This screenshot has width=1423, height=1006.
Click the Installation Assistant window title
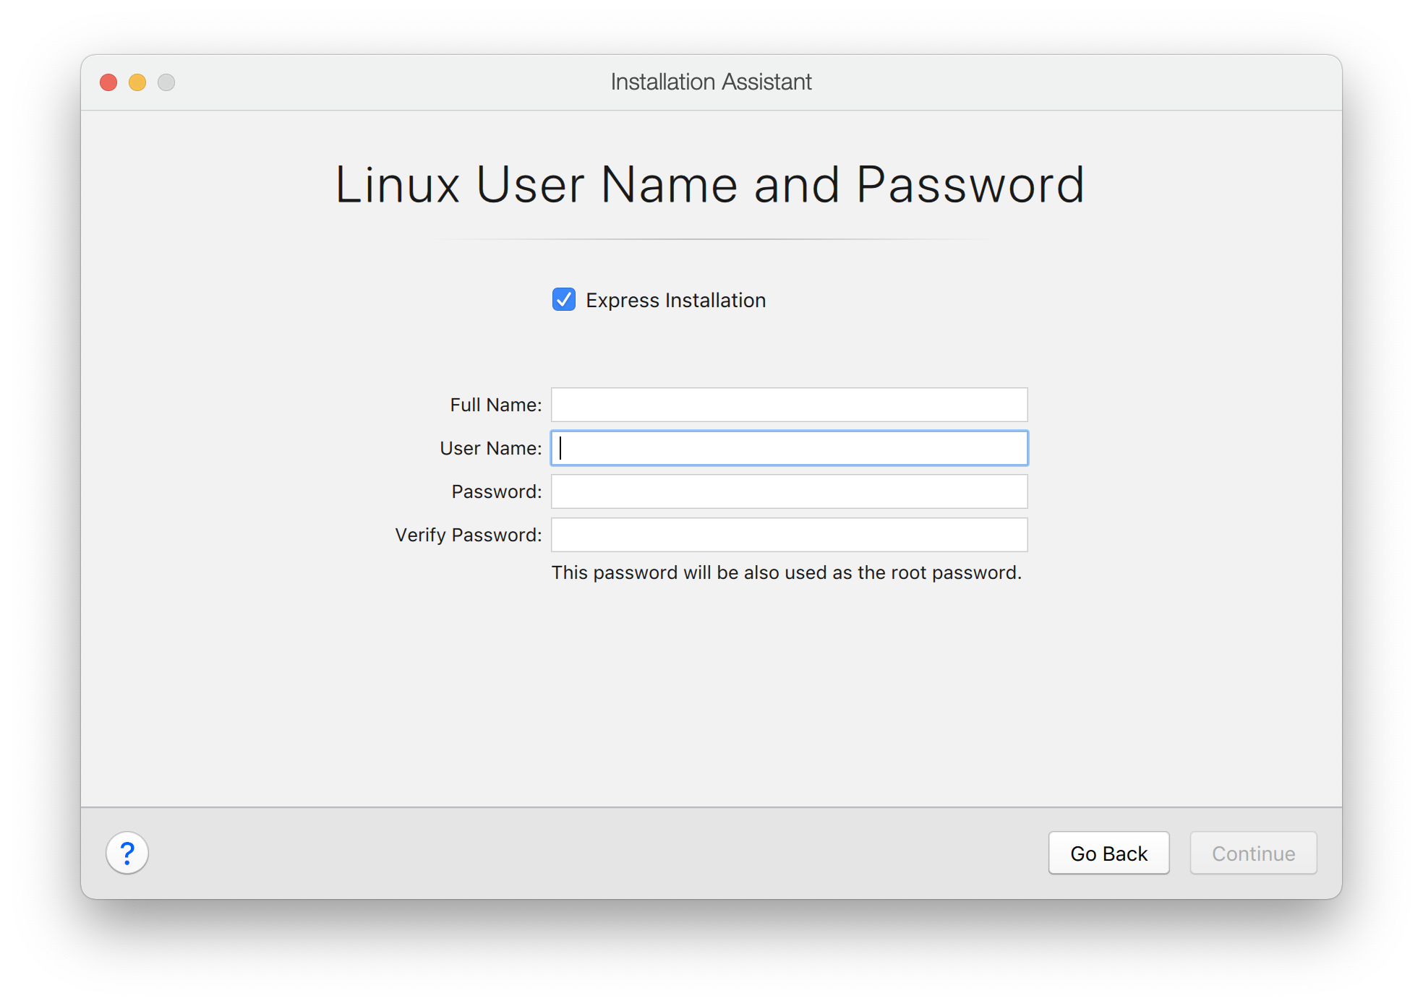click(x=711, y=82)
